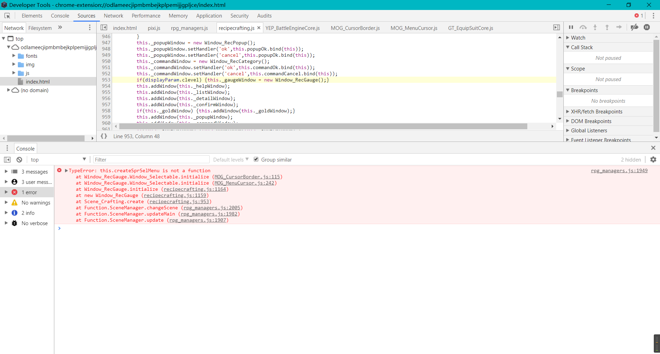Click the console Filter input field

(x=151, y=159)
